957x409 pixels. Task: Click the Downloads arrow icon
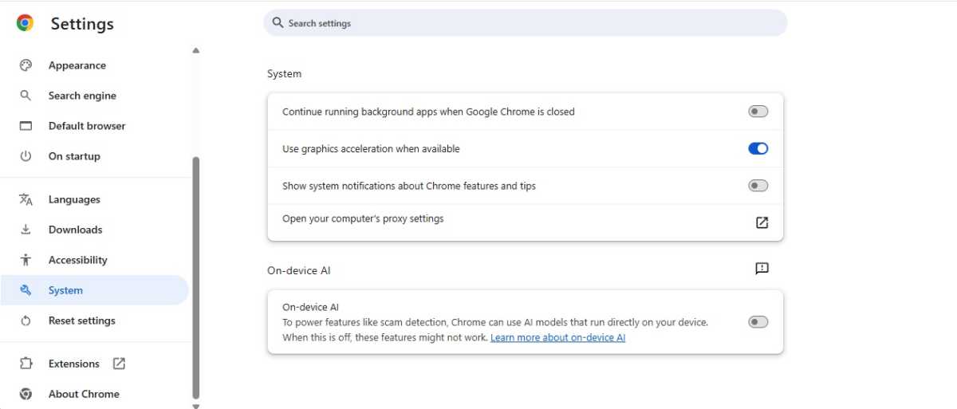tap(26, 230)
